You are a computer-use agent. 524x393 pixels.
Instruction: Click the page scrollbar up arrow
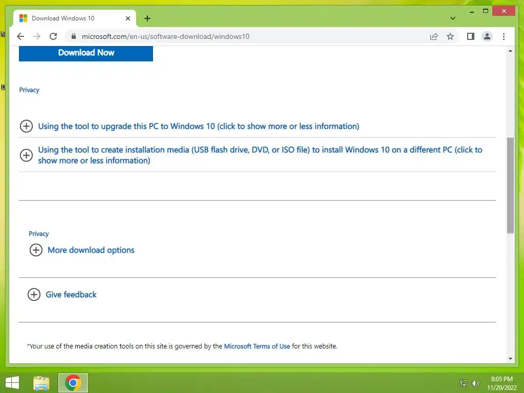tap(510, 51)
